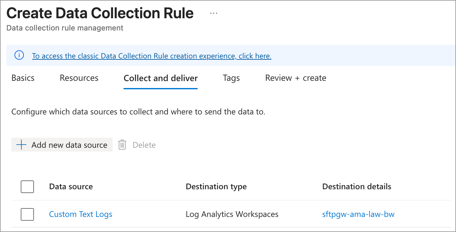This screenshot has width=456, height=232.
Task: Click the Destination details column header
Action: [x=357, y=186]
